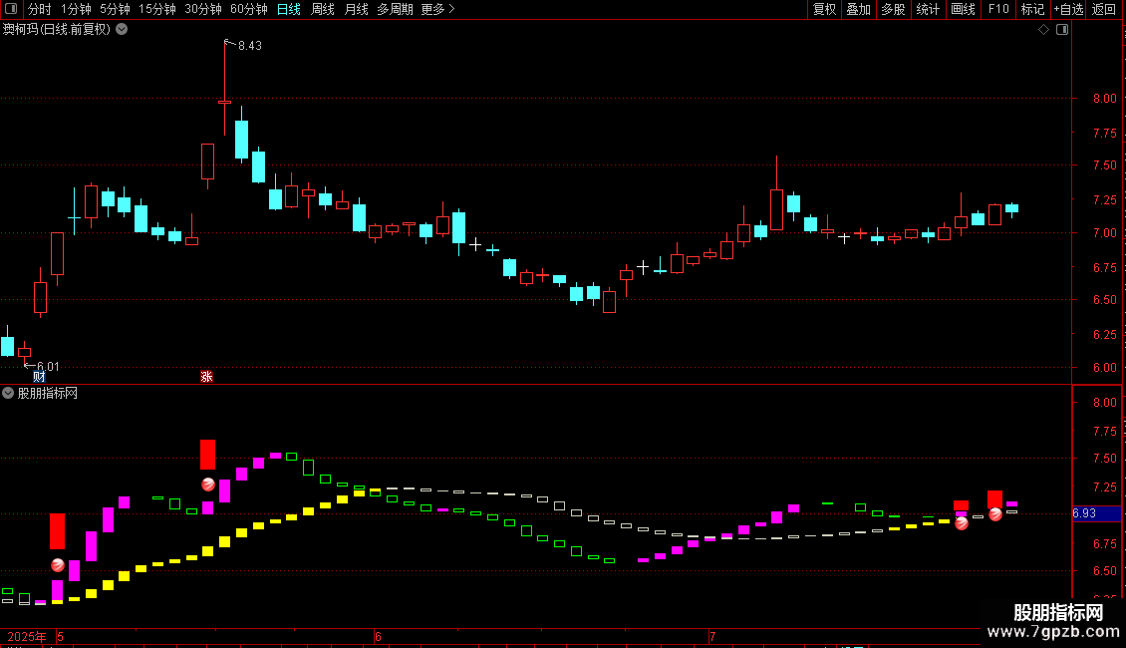Click the last signal ball beside the 6.93 level

(995, 513)
